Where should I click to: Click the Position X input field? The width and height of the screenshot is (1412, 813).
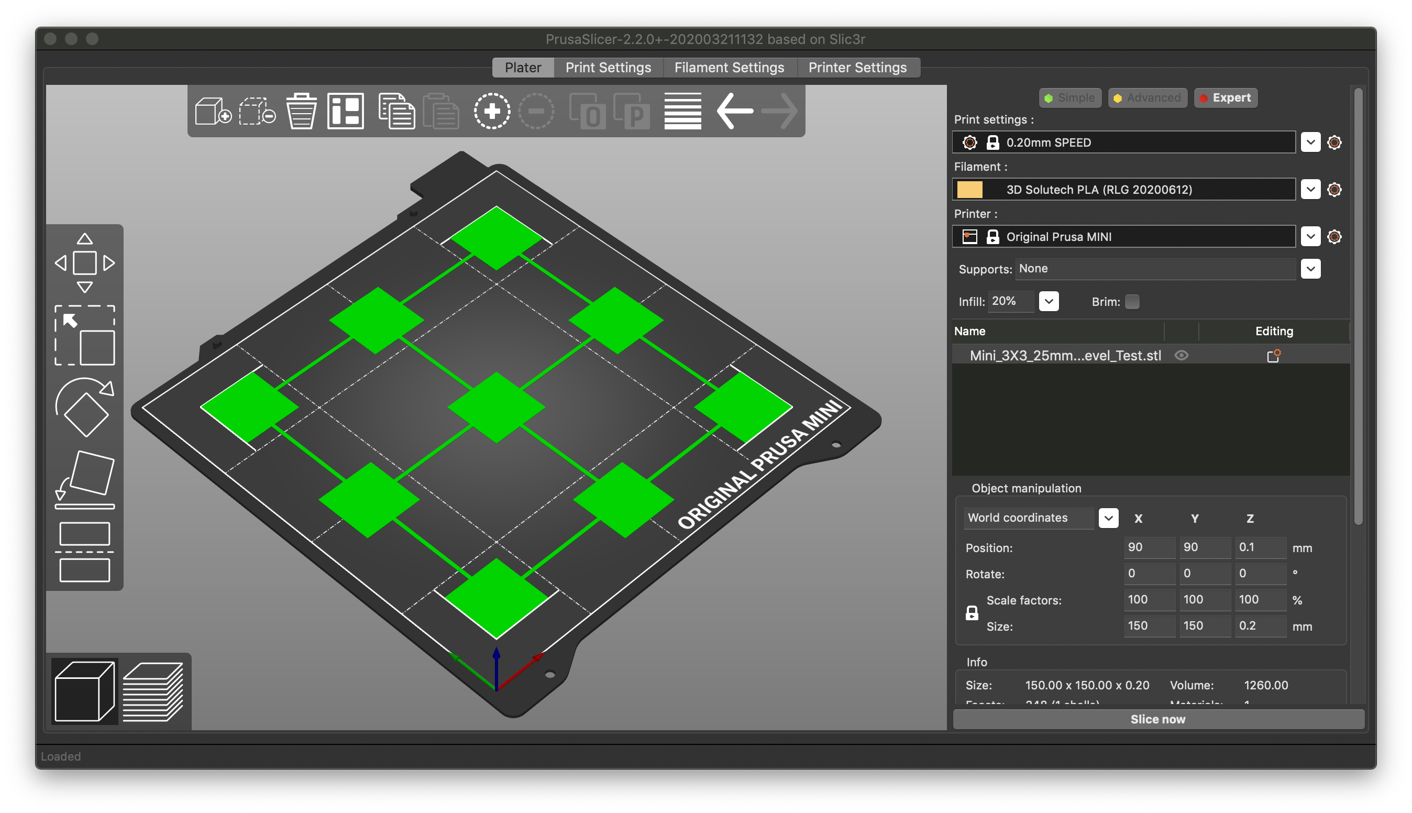tap(1149, 547)
